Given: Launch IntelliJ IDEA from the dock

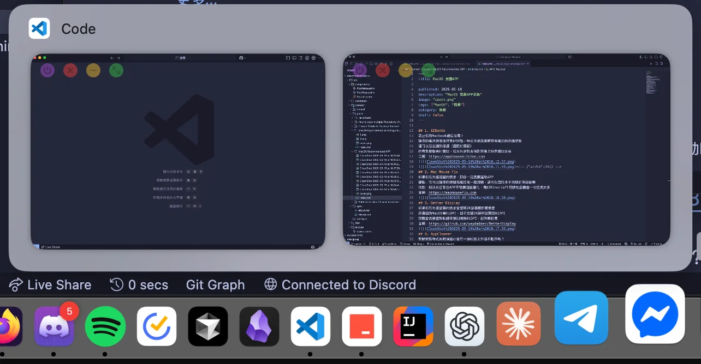Looking at the screenshot, I should (413, 326).
